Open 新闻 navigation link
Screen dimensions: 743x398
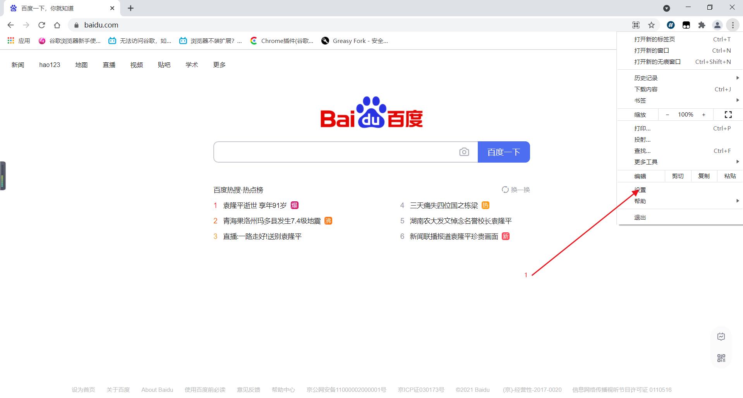[x=18, y=65]
